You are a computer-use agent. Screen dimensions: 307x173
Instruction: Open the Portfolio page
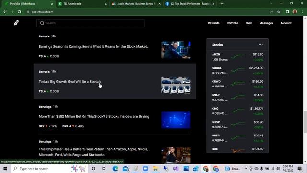232,23
